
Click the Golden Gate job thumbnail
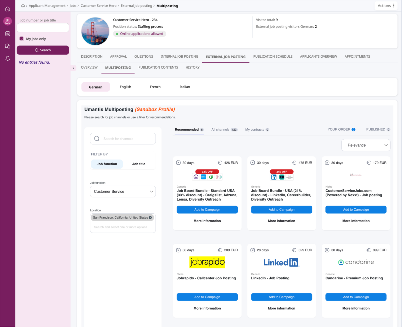[95, 31]
